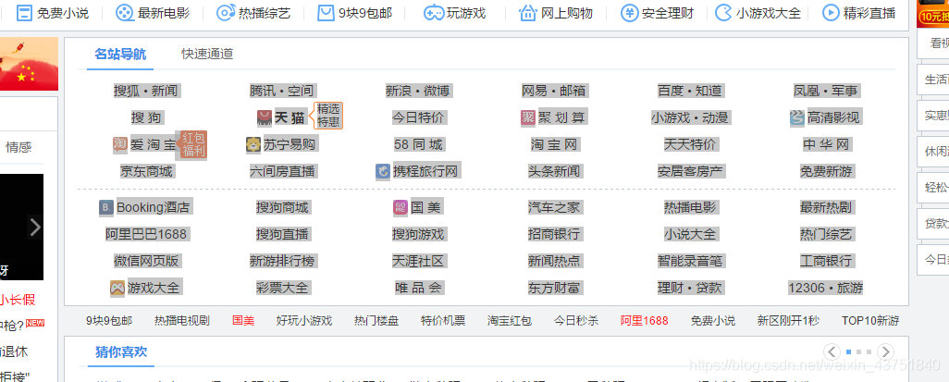Open the 小游戏大全 pacman icon
The image size is (949, 382).
(x=723, y=13)
